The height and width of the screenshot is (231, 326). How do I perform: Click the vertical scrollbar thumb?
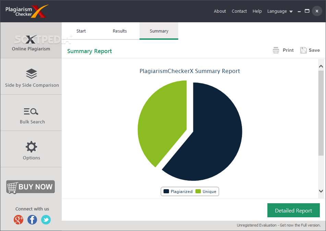click(x=321, y=113)
